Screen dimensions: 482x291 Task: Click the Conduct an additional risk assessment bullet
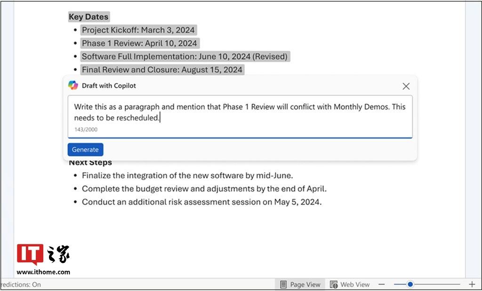pyautogui.click(x=201, y=202)
